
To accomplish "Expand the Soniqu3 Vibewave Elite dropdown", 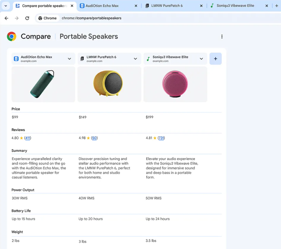I will pyautogui.click(x=201, y=59).
